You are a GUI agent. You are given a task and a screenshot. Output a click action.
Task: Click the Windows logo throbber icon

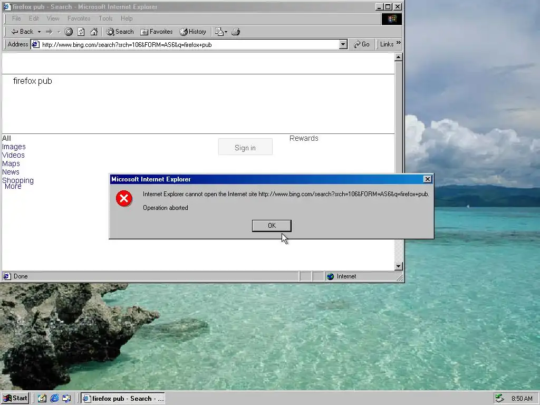[392, 19]
